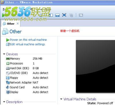This screenshot has width=115, height=105.
Task: Select the Floppy device label
Action: pos(14,78)
